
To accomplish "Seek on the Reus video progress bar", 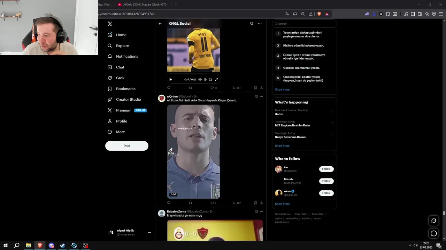I will (193, 74).
